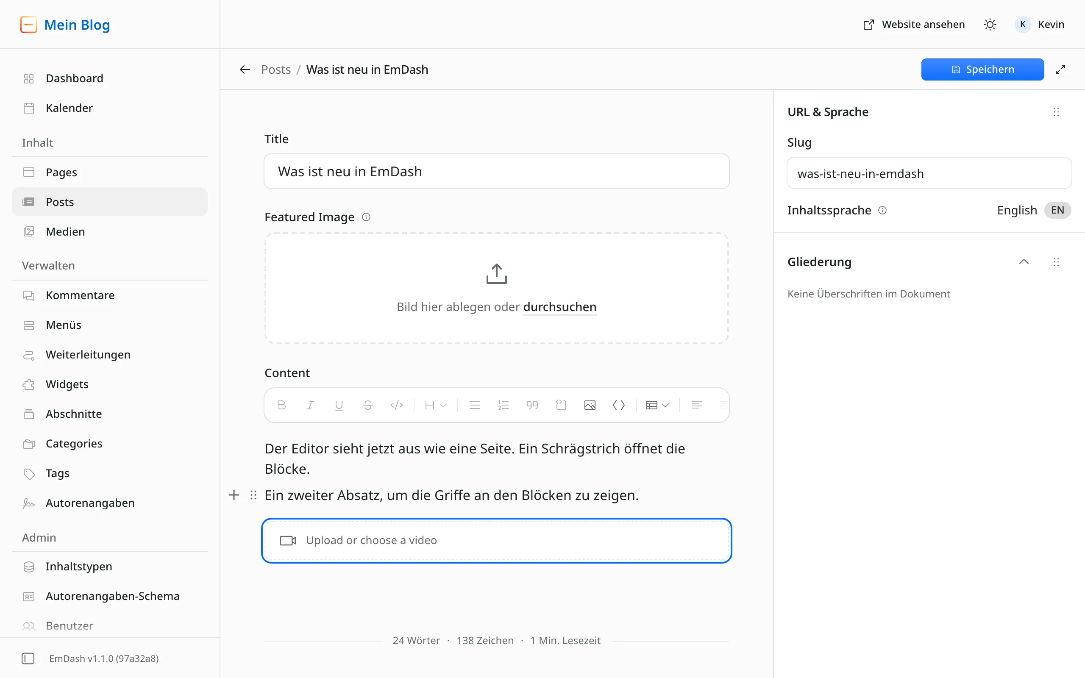This screenshot has height=678, width=1085.
Task: Open Medien in the sidebar
Action: (x=110, y=231)
